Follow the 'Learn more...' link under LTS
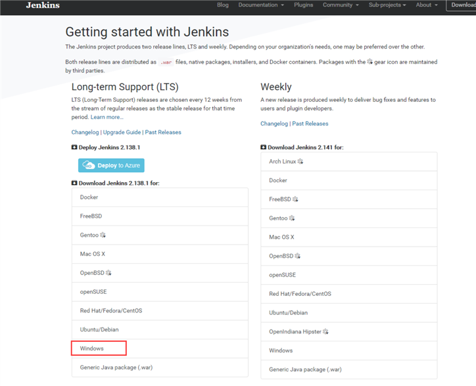The width and height of the screenshot is (476, 386). click(x=107, y=117)
